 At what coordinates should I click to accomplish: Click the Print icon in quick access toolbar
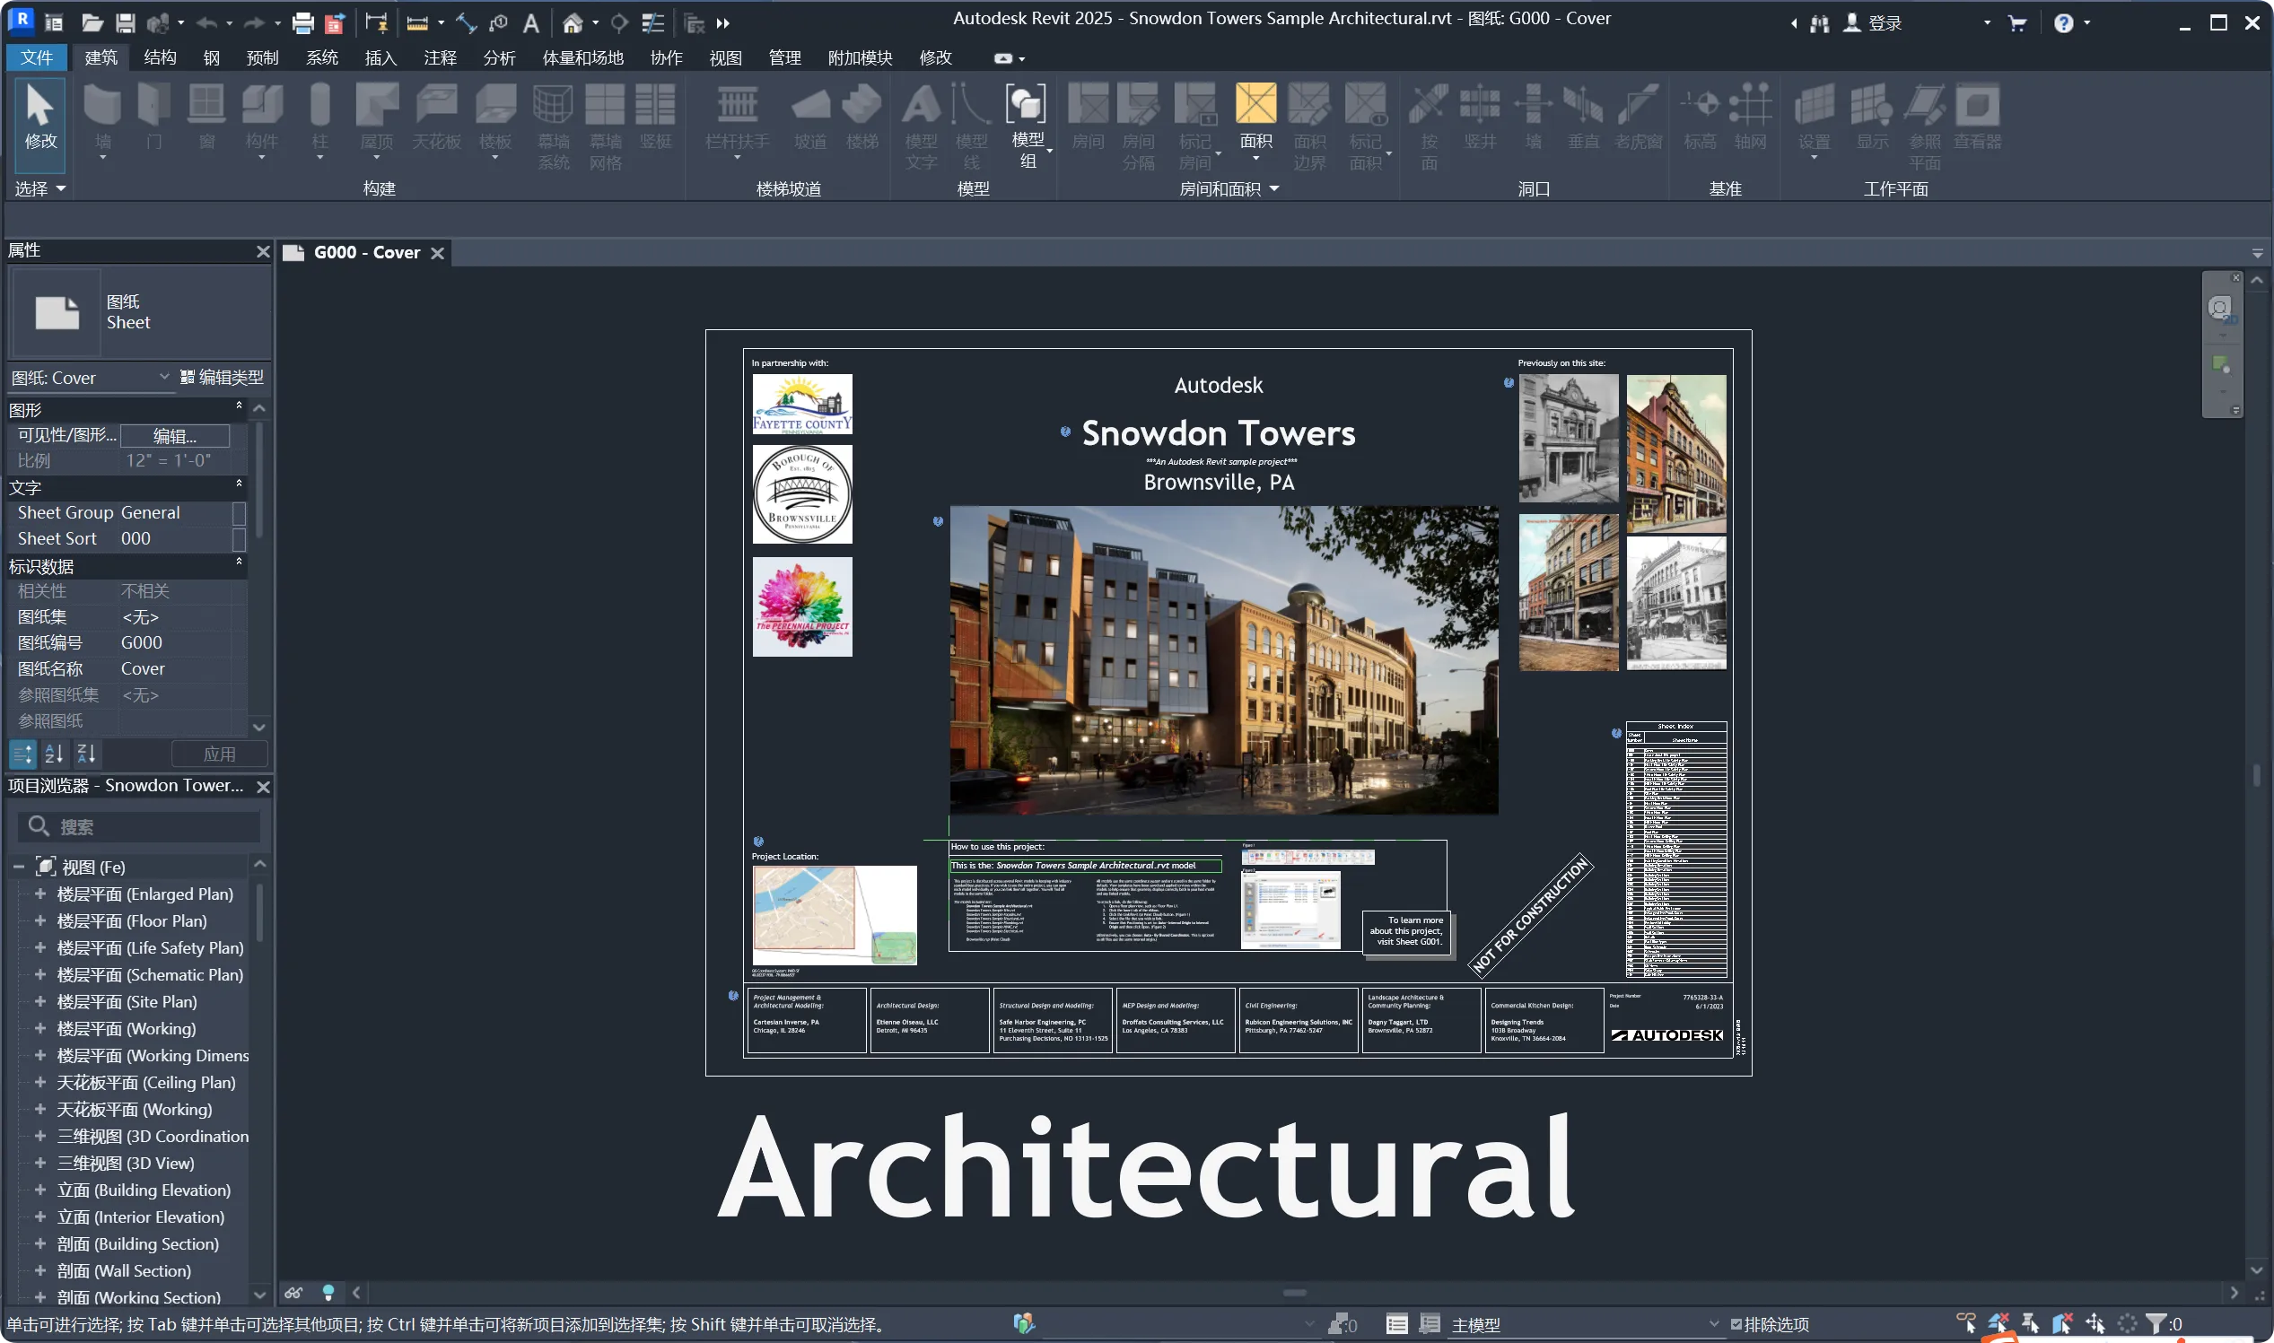pos(303,23)
